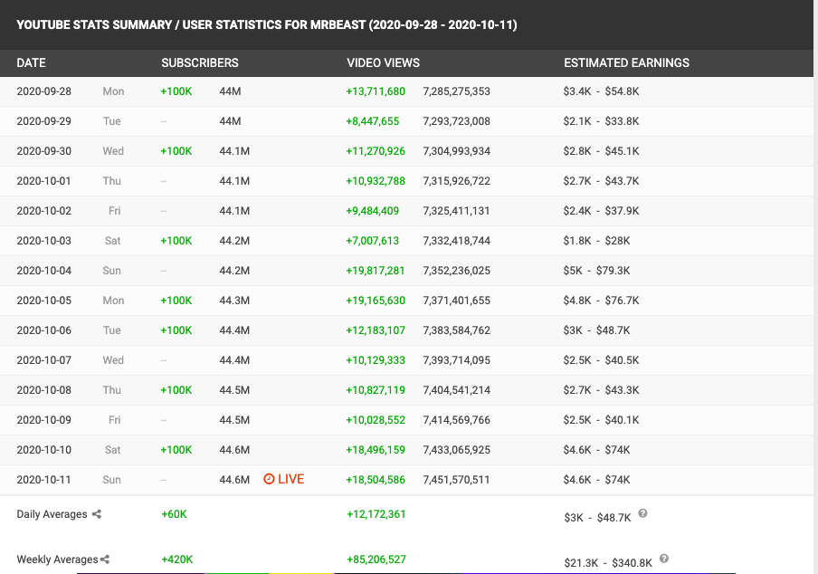
Task: Click the Weekly Averages label
Action: coord(57,560)
